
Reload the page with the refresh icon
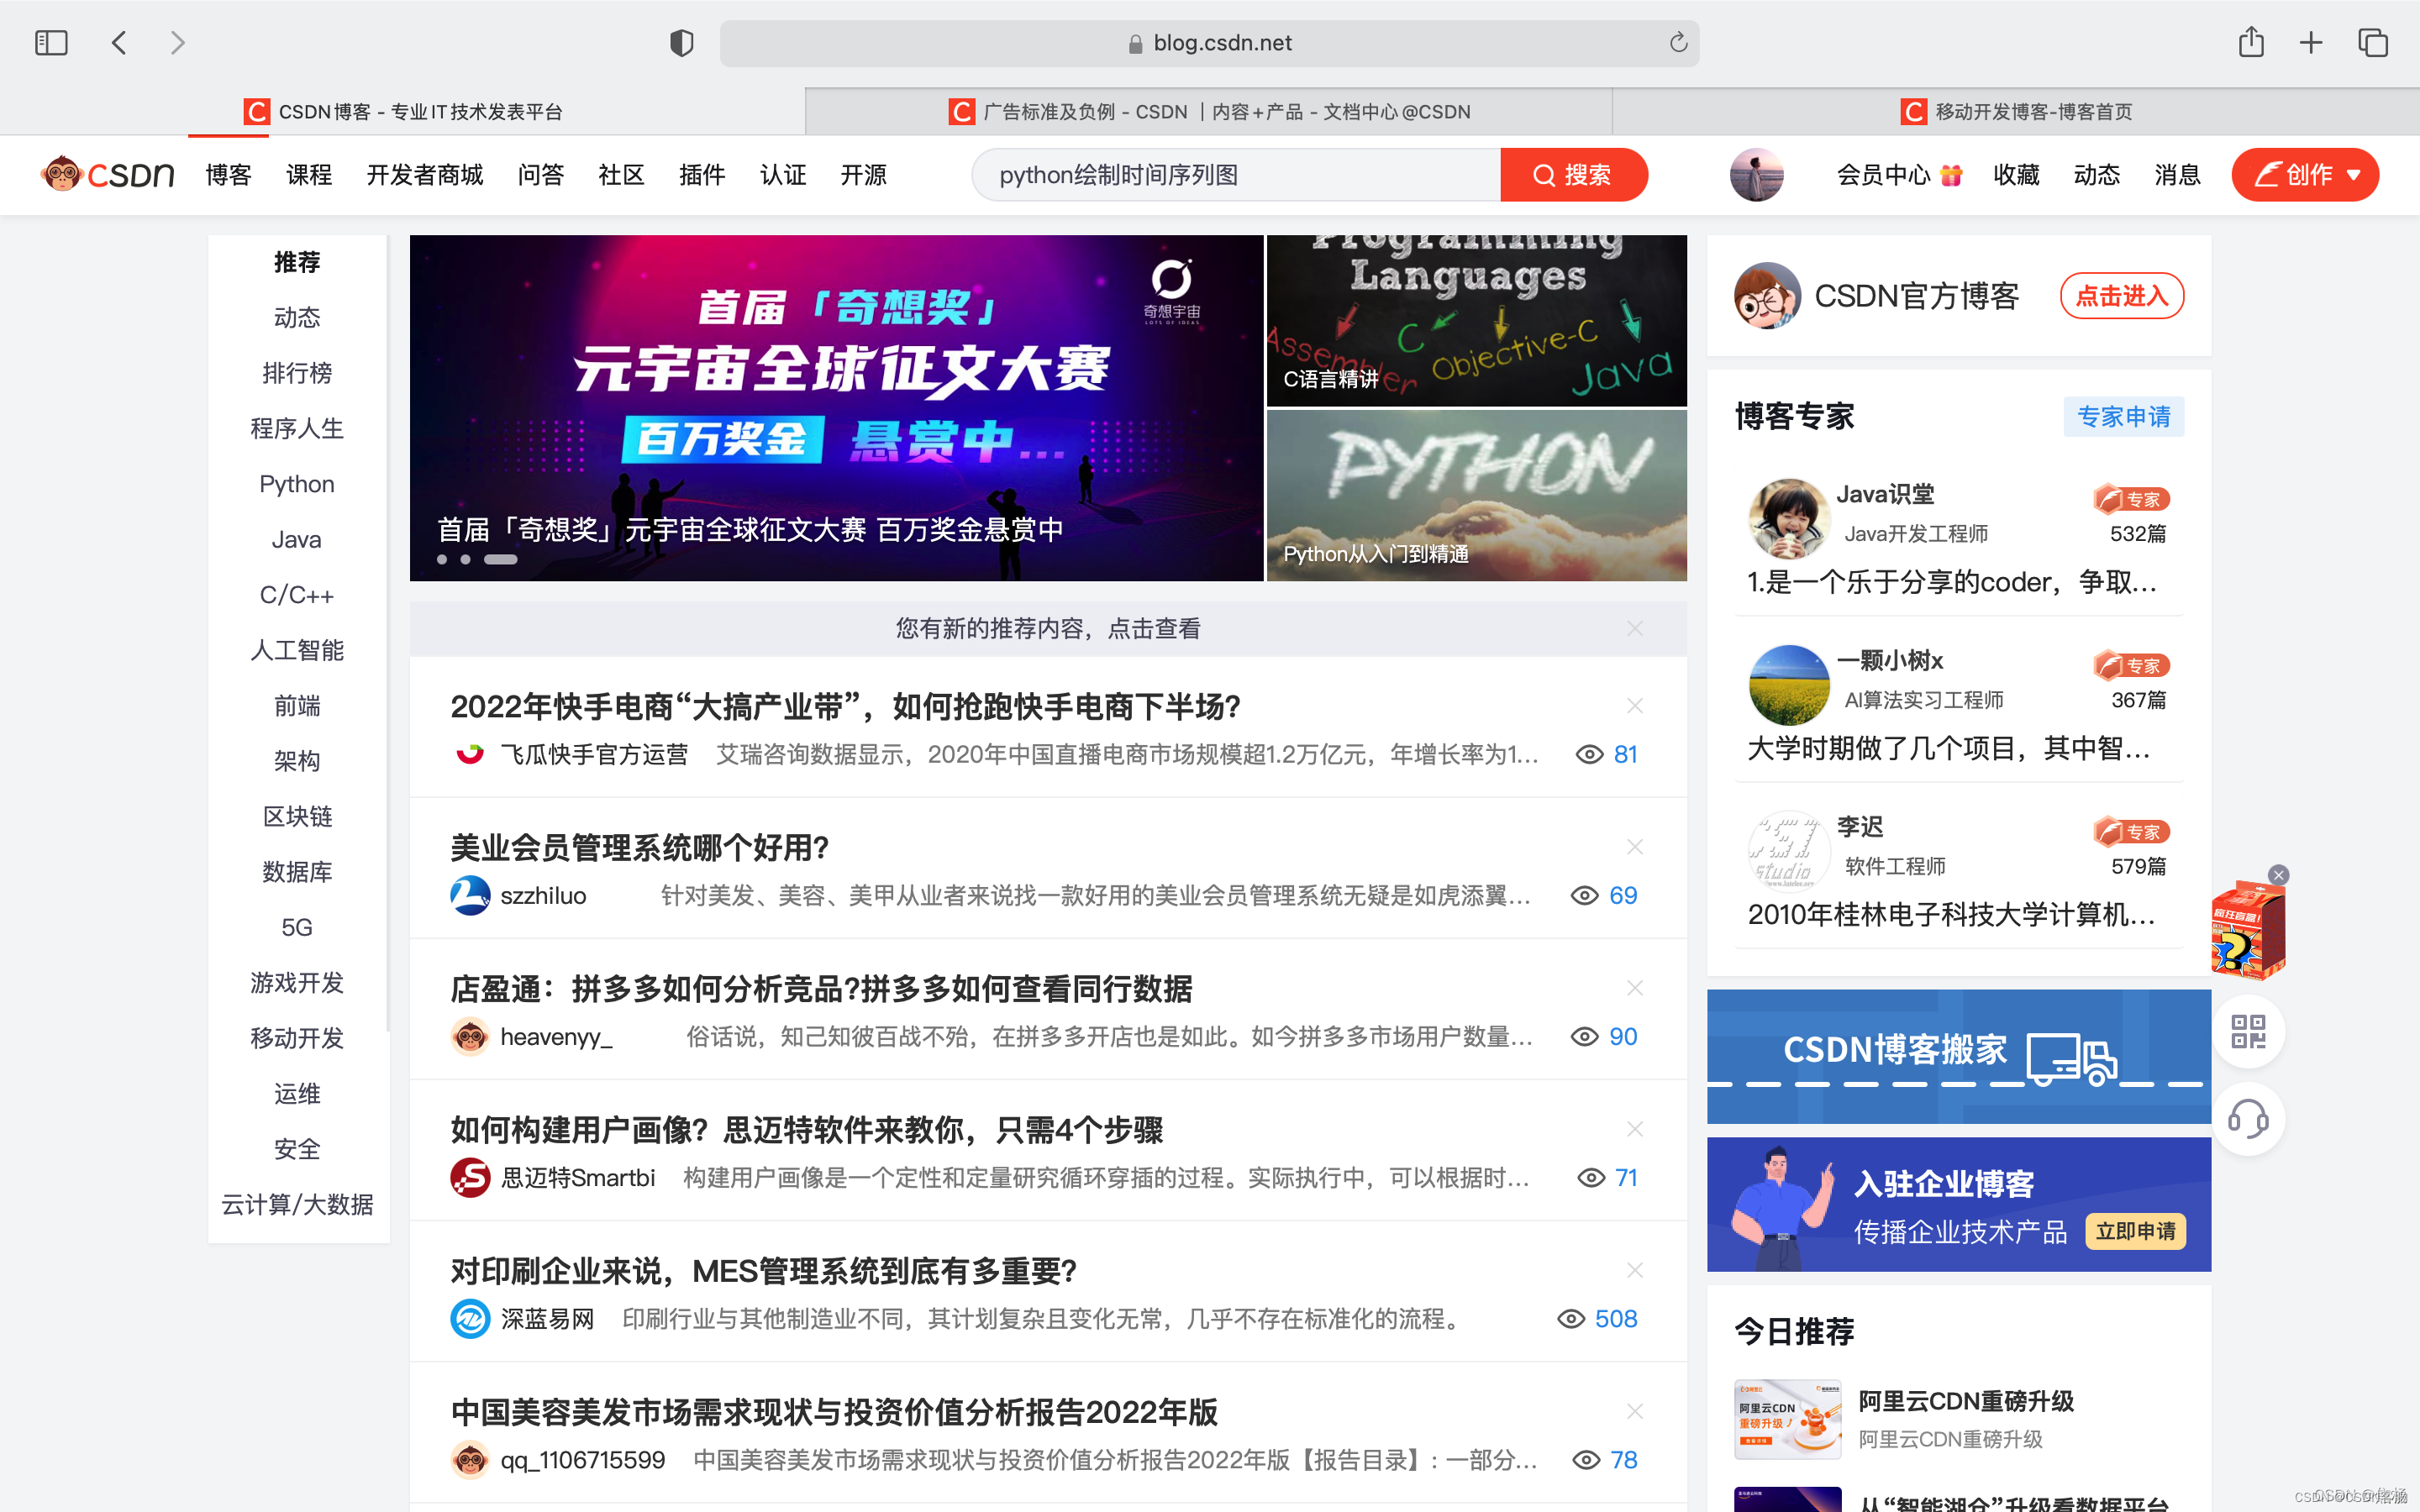[x=1678, y=43]
